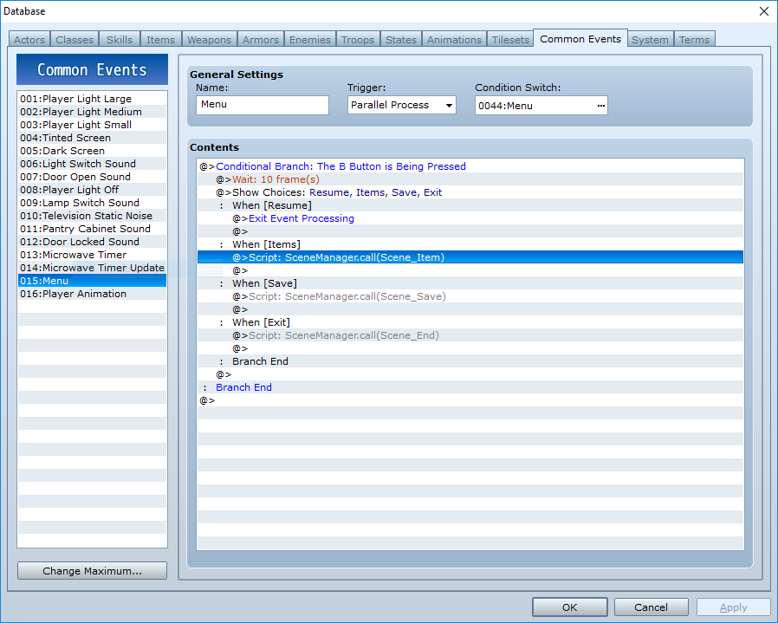The image size is (778, 623).
Task: Open the Troops tab
Action: coord(358,40)
